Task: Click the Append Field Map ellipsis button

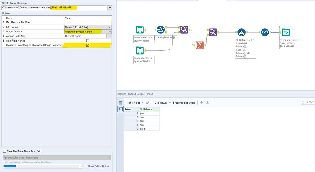Action: (x=109, y=36)
